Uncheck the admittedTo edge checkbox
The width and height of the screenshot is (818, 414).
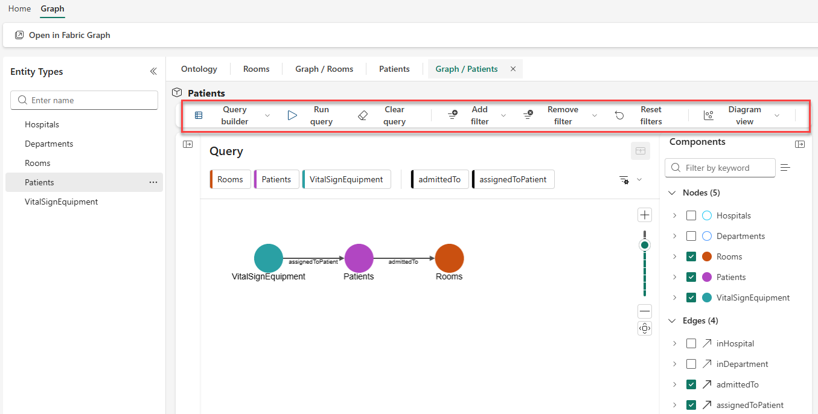691,384
